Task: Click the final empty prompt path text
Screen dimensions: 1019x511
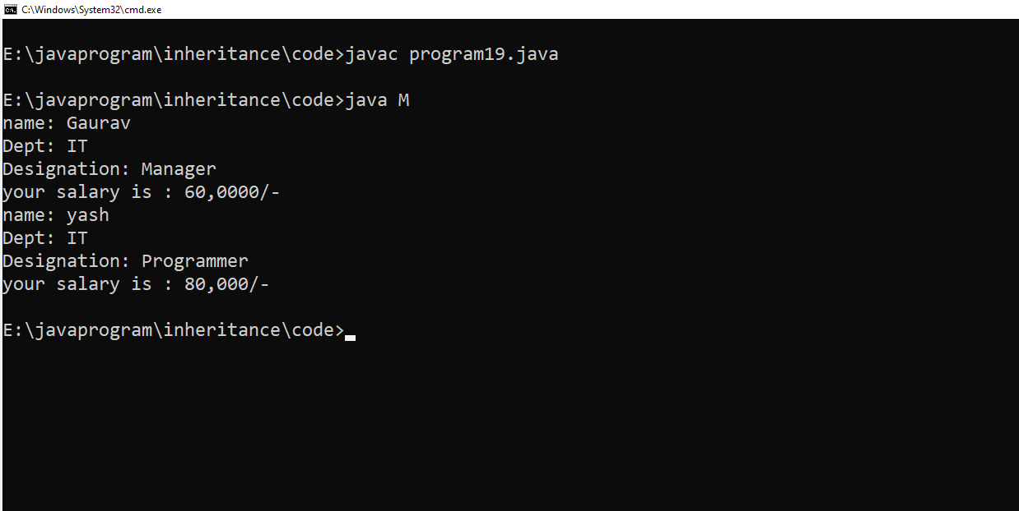Action: (174, 330)
